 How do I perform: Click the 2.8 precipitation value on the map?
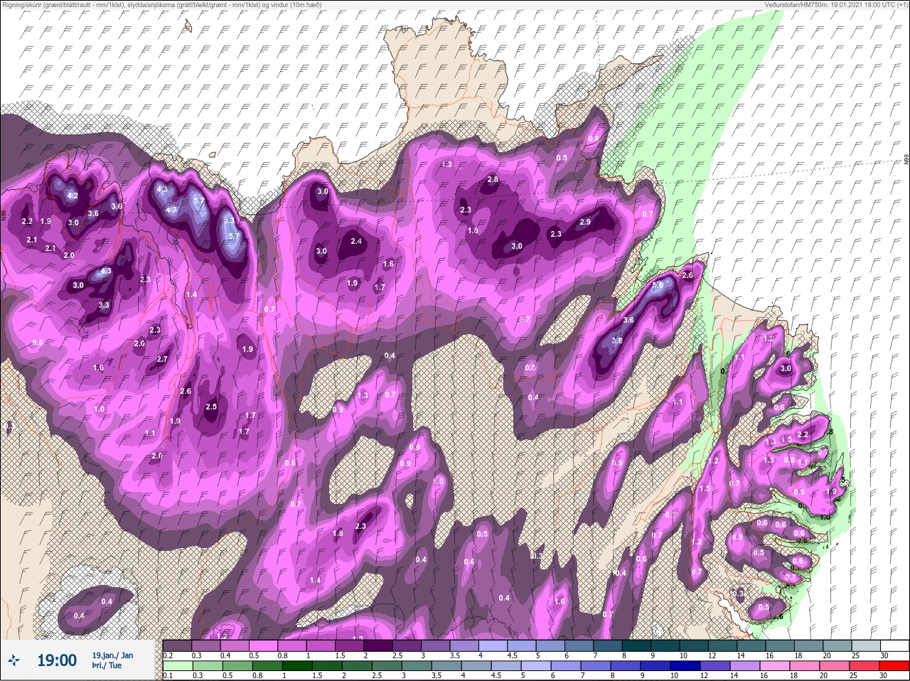pos(493,180)
